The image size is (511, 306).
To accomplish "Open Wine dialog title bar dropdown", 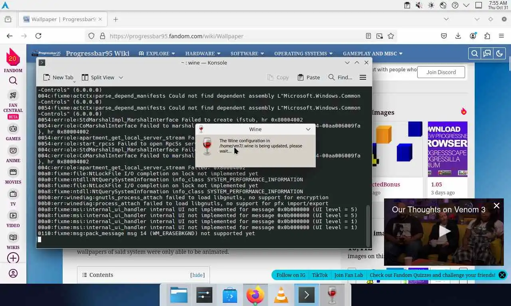I will (x=308, y=129).
